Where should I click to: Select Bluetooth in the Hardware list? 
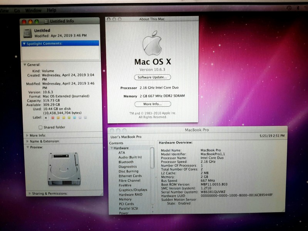click(x=126, y=162)
